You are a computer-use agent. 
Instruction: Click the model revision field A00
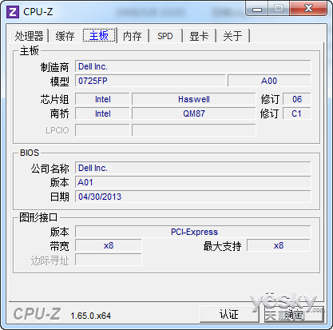point(269,81)
